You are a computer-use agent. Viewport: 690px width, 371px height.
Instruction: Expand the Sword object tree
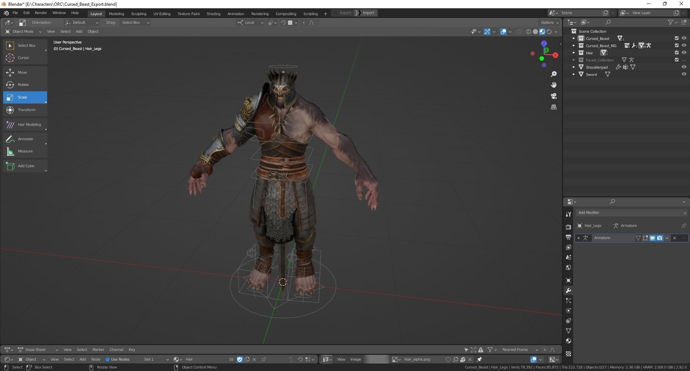pyautogui.click(x=574, y=74)
